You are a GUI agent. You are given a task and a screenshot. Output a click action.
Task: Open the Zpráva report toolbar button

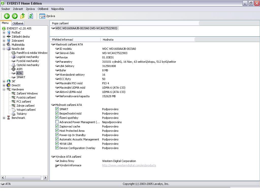47,16
